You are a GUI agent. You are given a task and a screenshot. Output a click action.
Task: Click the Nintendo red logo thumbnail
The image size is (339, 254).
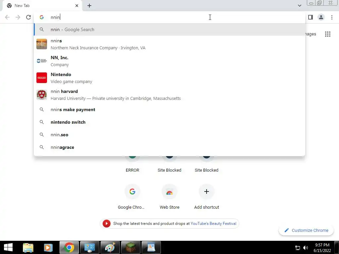click(x=42, y=78)
